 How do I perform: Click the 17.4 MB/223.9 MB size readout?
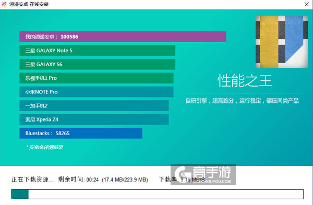point(125,179)
